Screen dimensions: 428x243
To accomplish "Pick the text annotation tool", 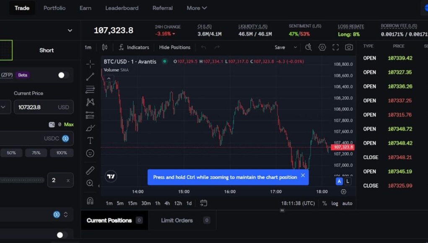I will click(90, 140).
